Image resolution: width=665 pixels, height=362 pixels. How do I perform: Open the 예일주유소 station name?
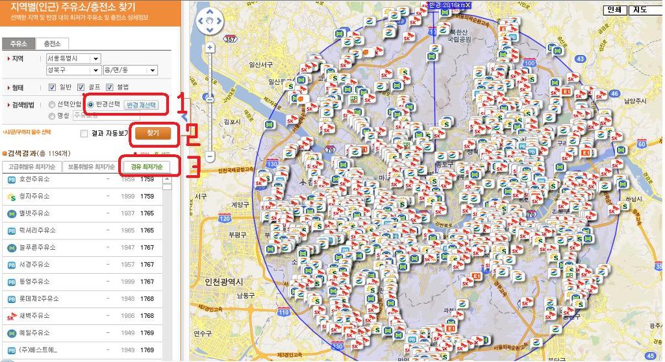tap(34, 333)
